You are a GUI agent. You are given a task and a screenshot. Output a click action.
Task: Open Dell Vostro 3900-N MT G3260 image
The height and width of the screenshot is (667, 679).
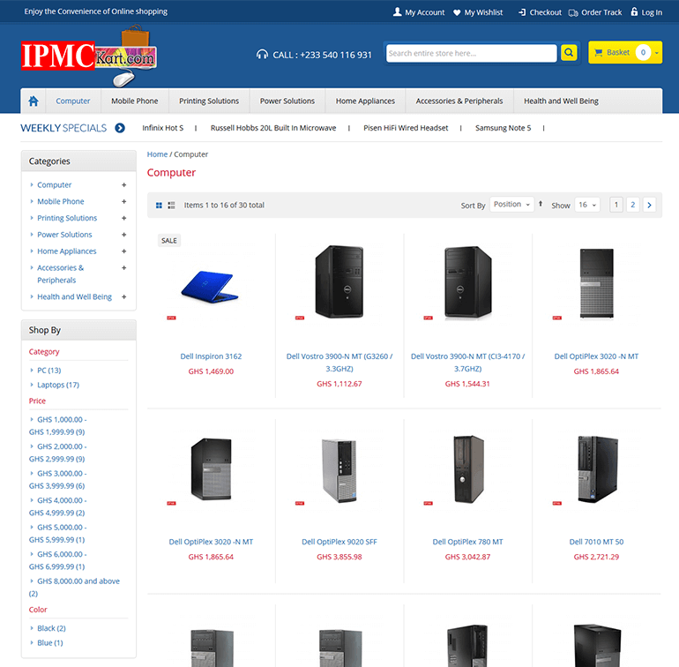[x=339, y=281]
